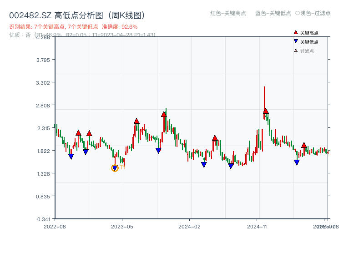This screenshot has width=364, height=273.
Task: Click the 2022-08 x-axis date label
Action: click(55, 227)
